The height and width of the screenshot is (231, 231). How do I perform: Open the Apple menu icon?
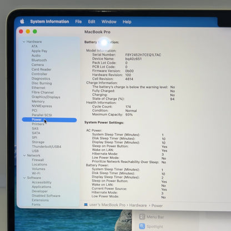22,21
